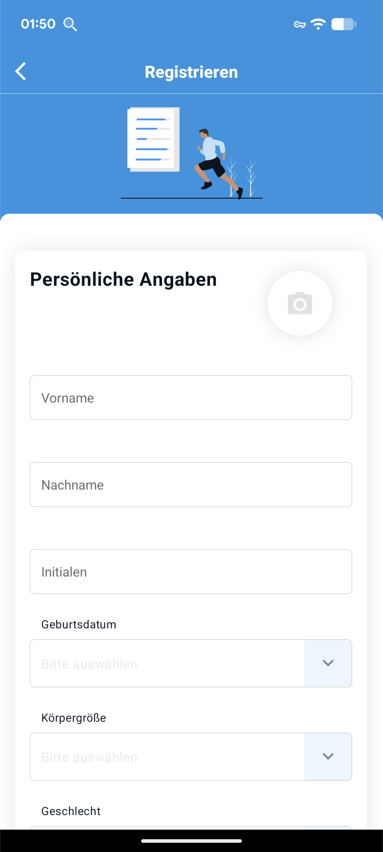
Task: Tap the Wi-Fi signal icon
Action: 318,24
